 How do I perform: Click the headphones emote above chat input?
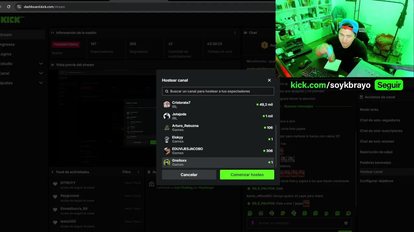pos(294,213)
